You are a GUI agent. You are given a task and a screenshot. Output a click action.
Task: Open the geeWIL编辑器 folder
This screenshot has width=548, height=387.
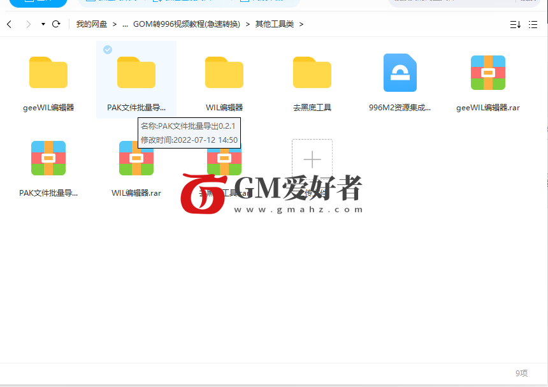pyautogui.click(x=48, y=73)
